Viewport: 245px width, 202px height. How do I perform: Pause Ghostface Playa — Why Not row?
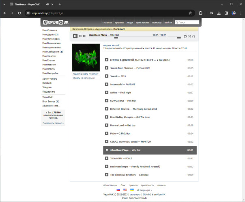(107, 150)
